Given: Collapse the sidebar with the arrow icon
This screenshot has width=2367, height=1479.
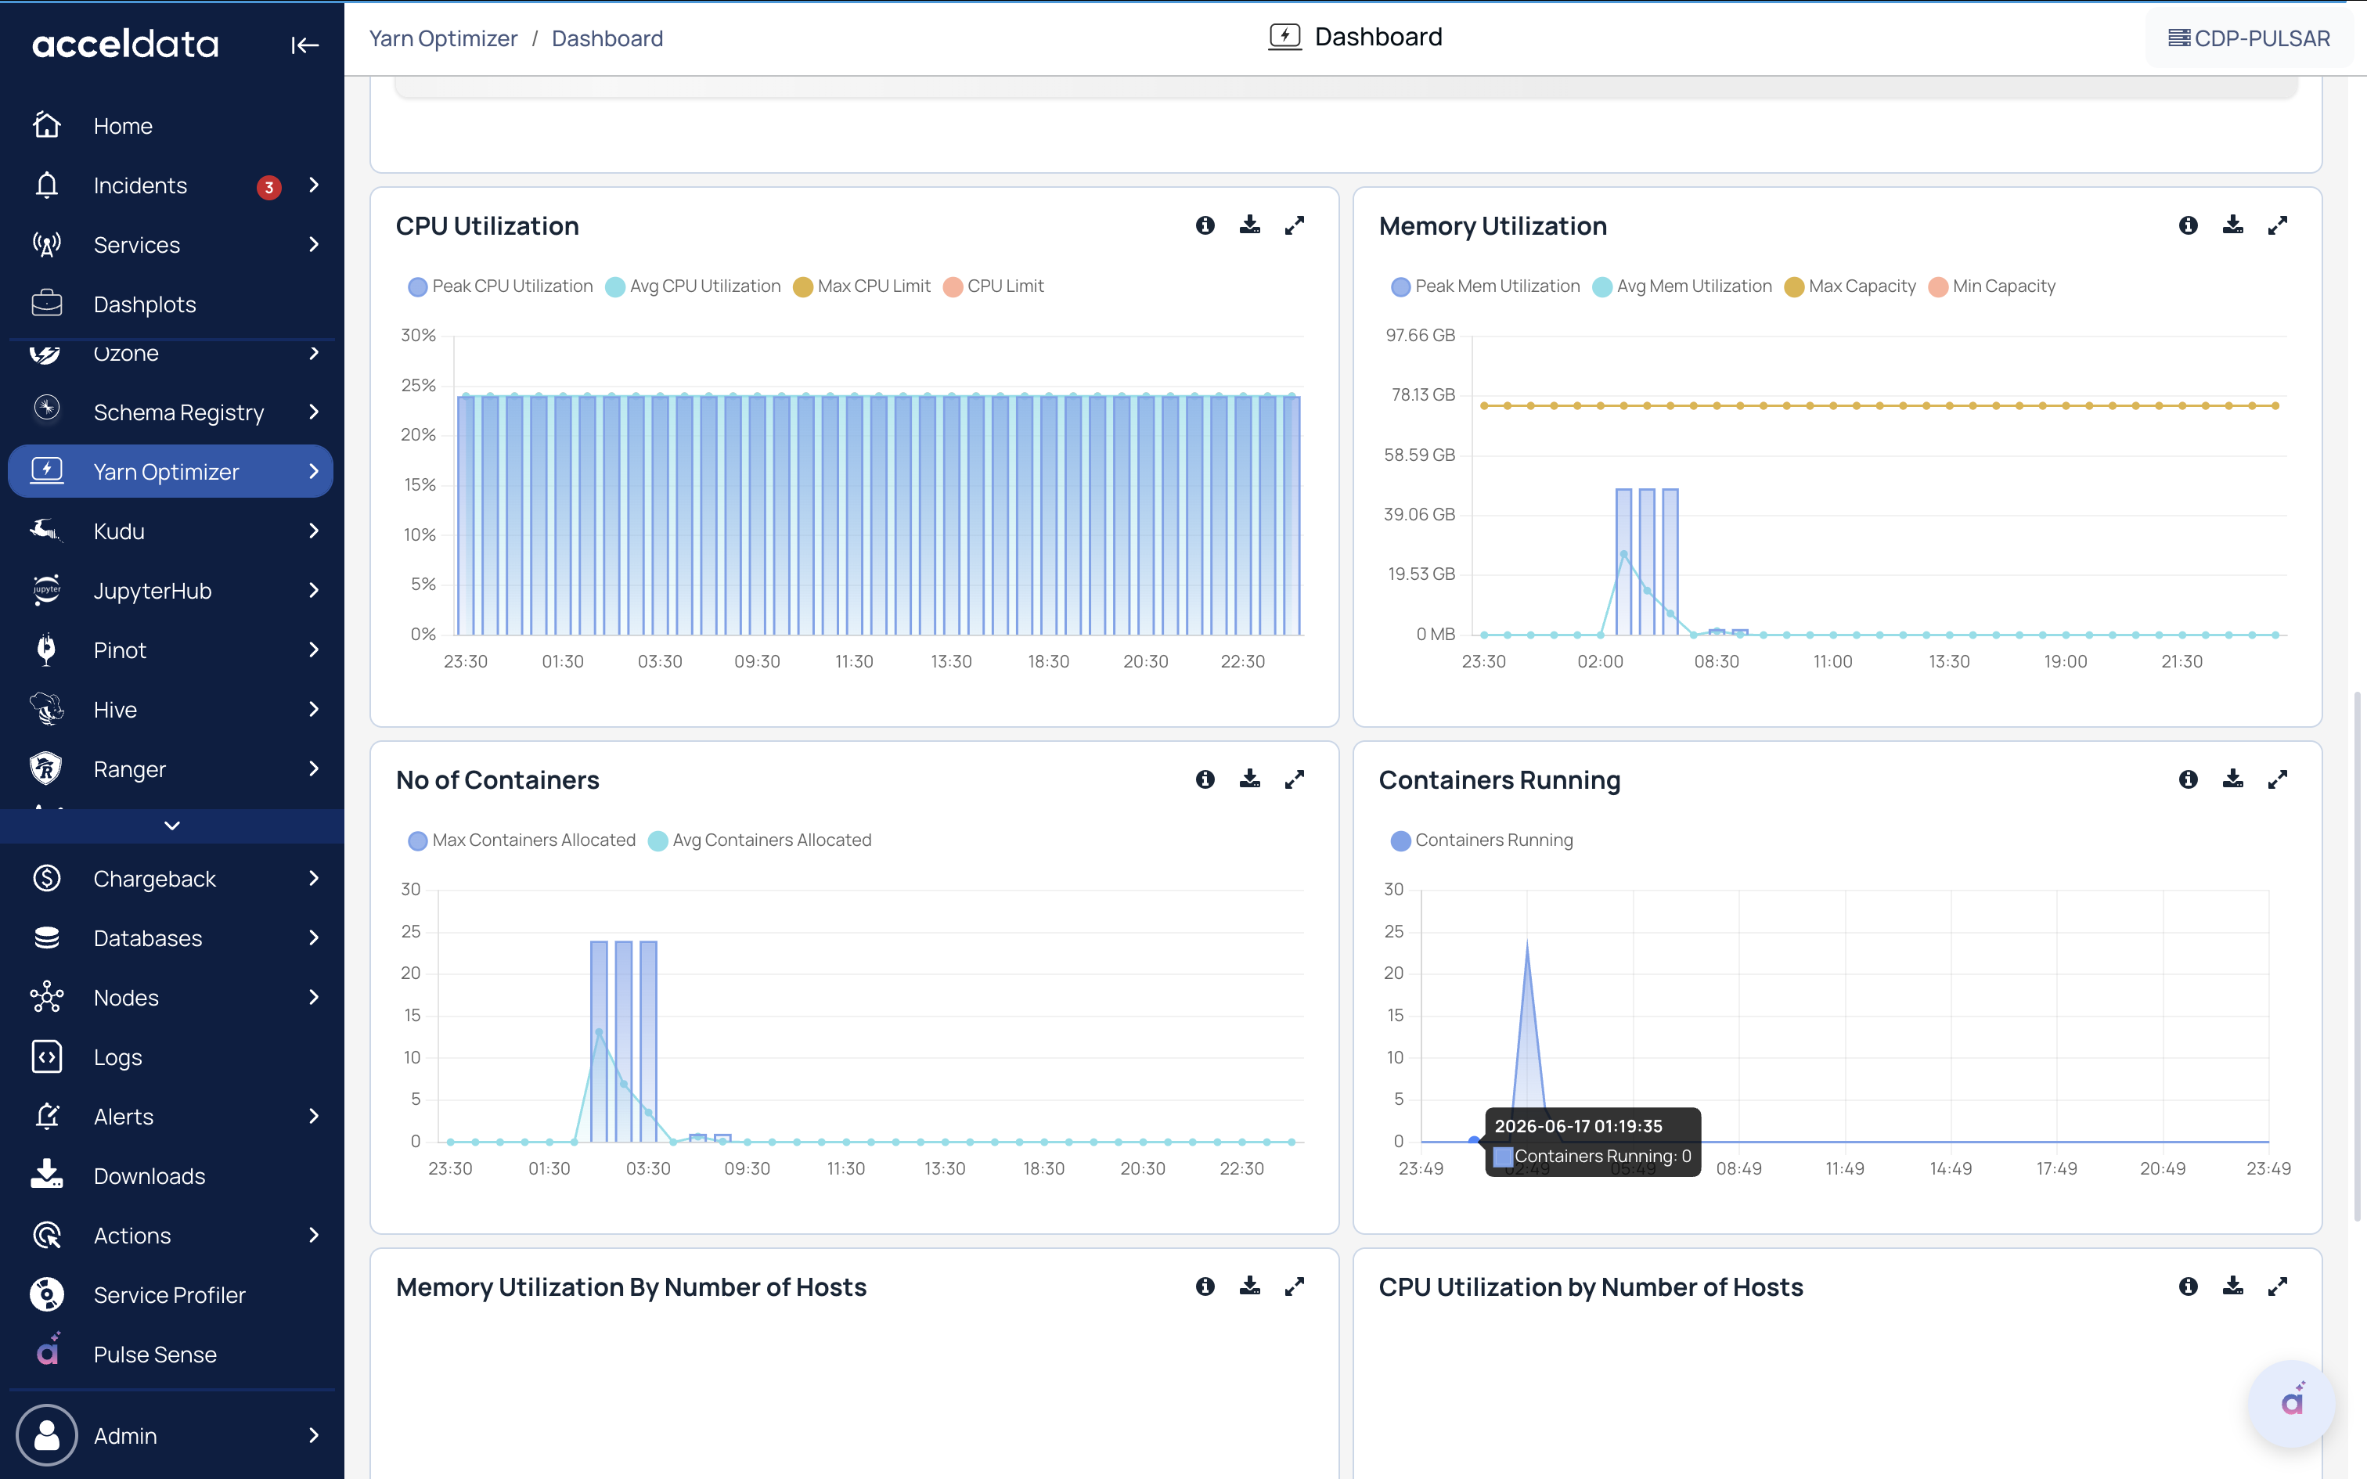Looking at the screenshot, I should click(x=304, y=45).
